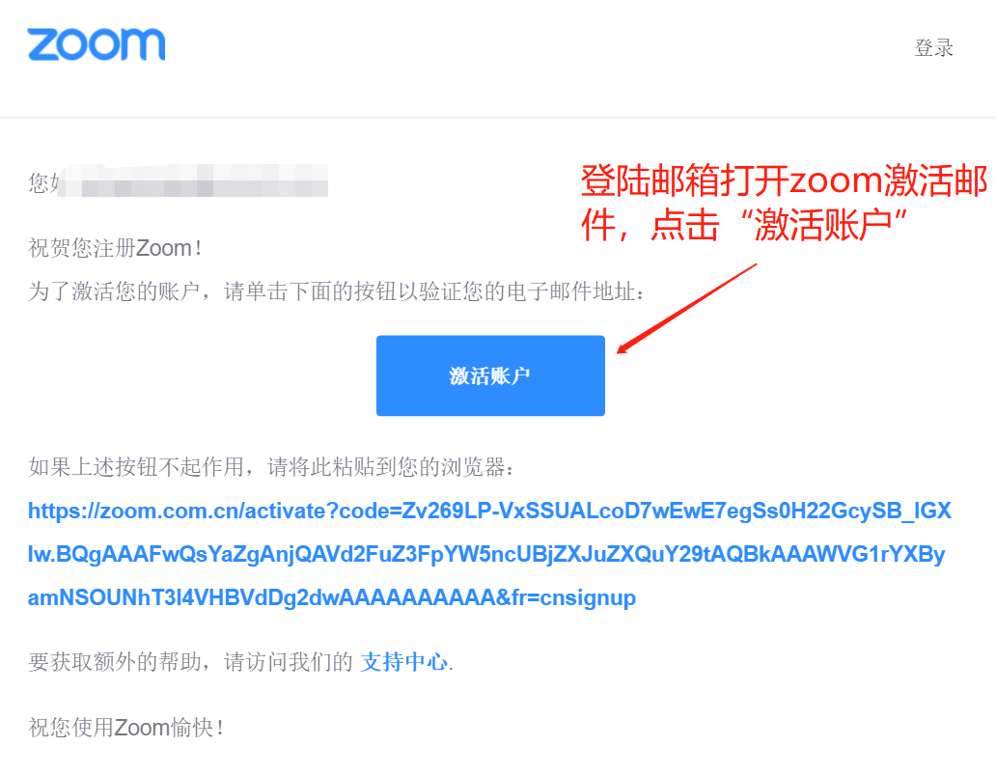Open the activation link starting with https://zoom.com.cn/activate
996x775 pixels.
[x=489, y=511]
